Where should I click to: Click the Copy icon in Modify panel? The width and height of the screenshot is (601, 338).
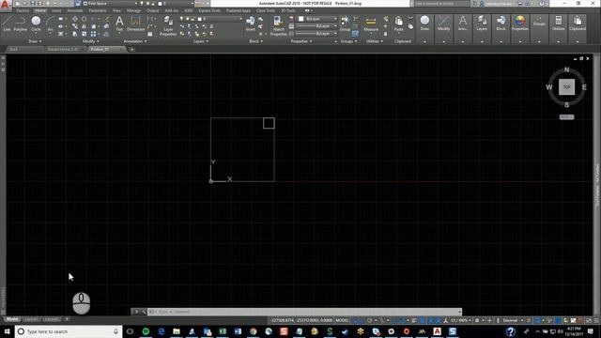point(75,26)
